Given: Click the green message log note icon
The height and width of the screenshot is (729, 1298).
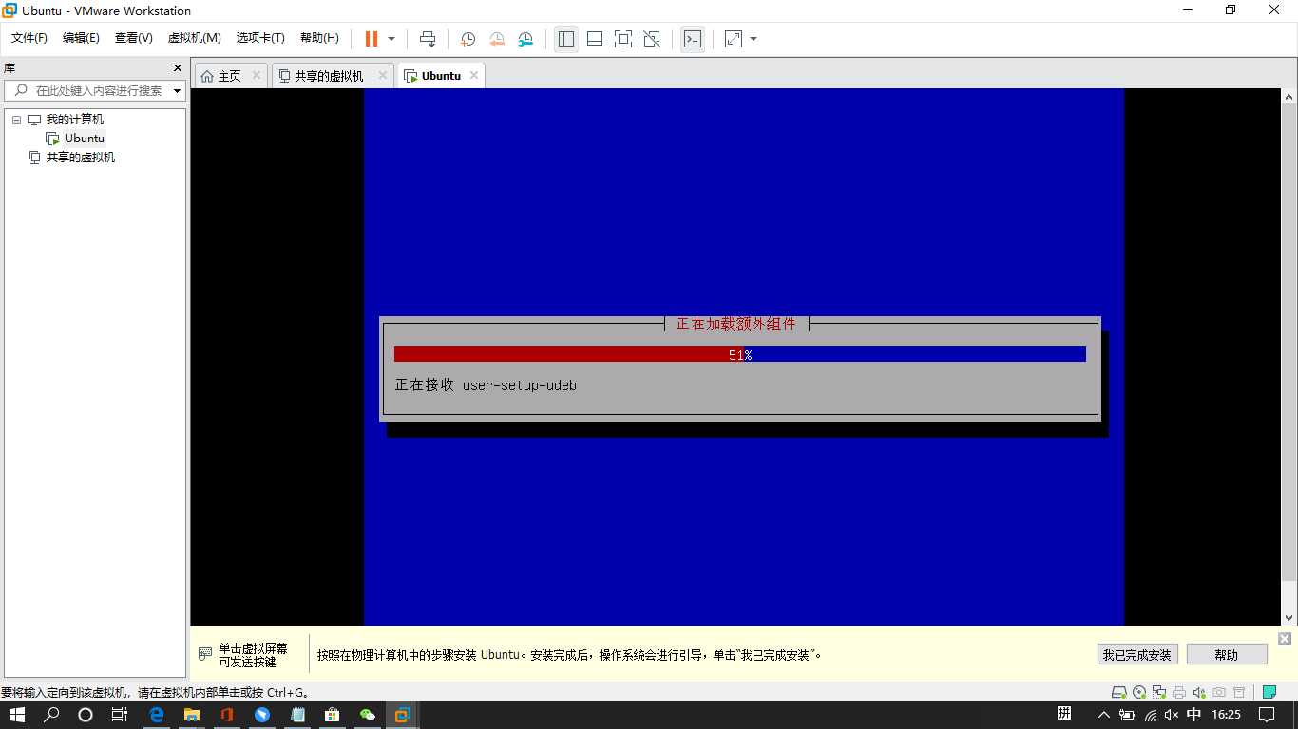Looking at the screenshot, I should [1269, 692].
